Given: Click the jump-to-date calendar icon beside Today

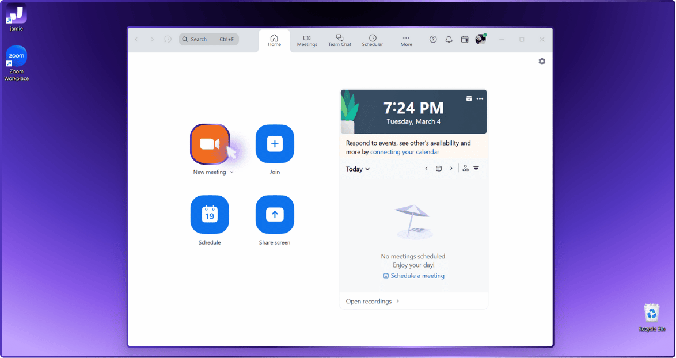Looking at the screenshot, I should point(439,169).
